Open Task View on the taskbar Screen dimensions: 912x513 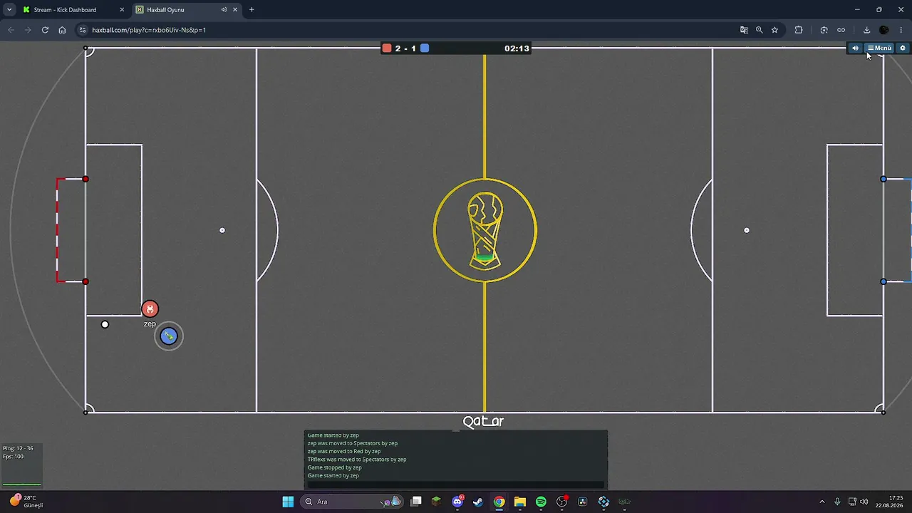click(x=416, y=502)
